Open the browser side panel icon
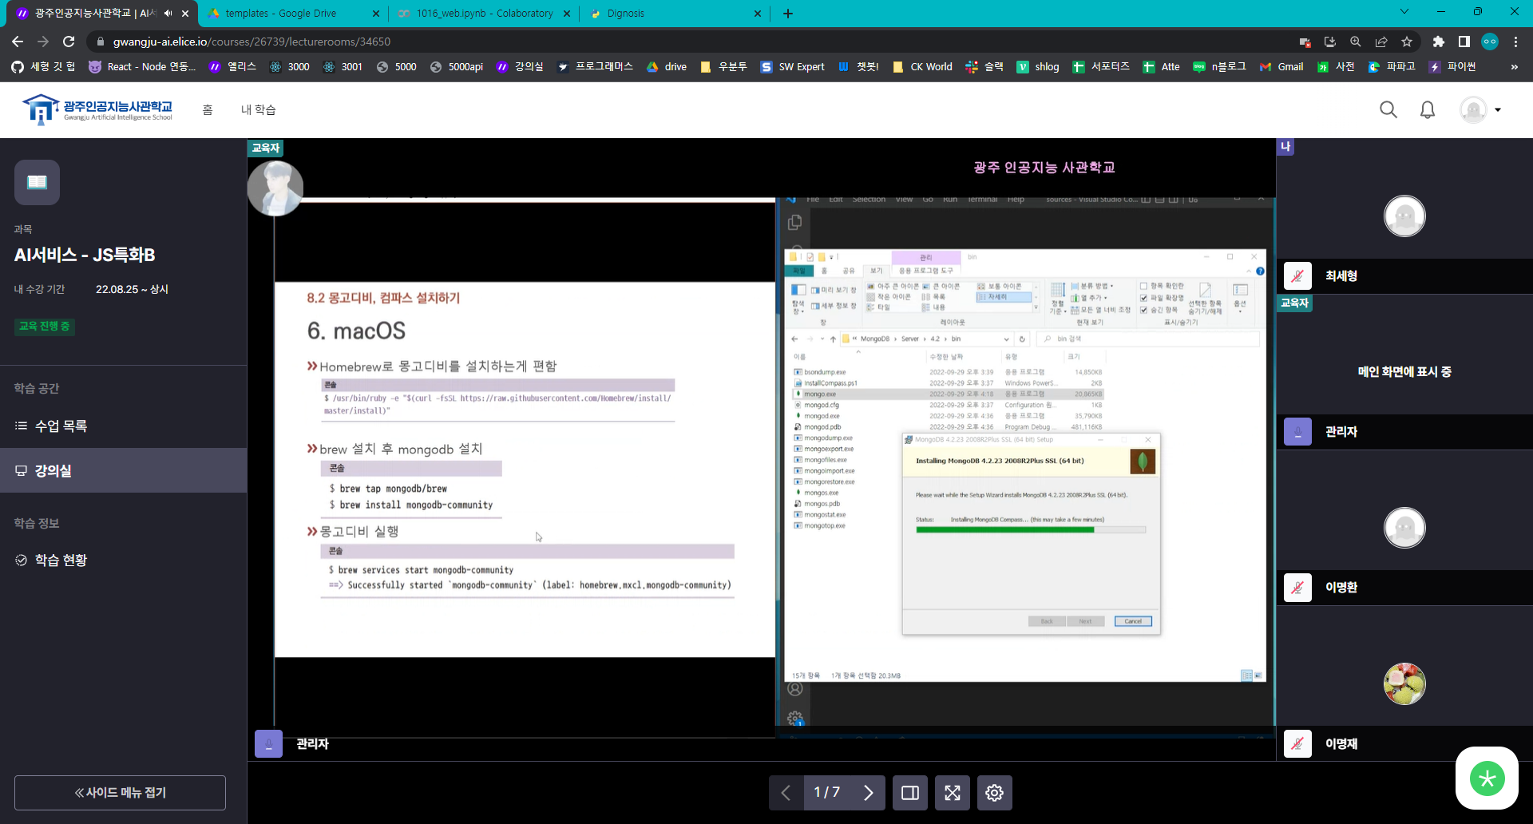The image size is (1533, 824). 1464,42
